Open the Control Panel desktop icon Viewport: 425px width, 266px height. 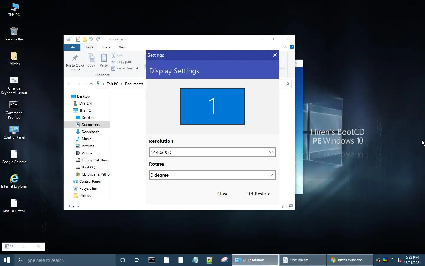click(14, 132)
